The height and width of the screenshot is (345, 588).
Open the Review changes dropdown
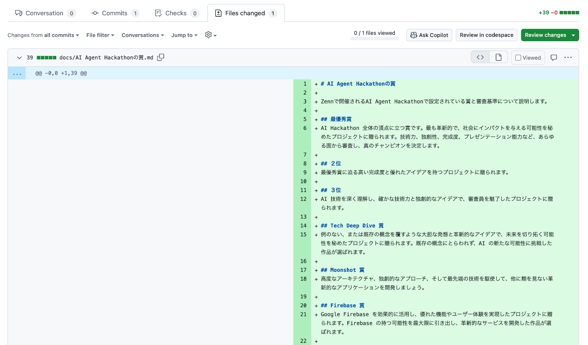tap(550, 35)
